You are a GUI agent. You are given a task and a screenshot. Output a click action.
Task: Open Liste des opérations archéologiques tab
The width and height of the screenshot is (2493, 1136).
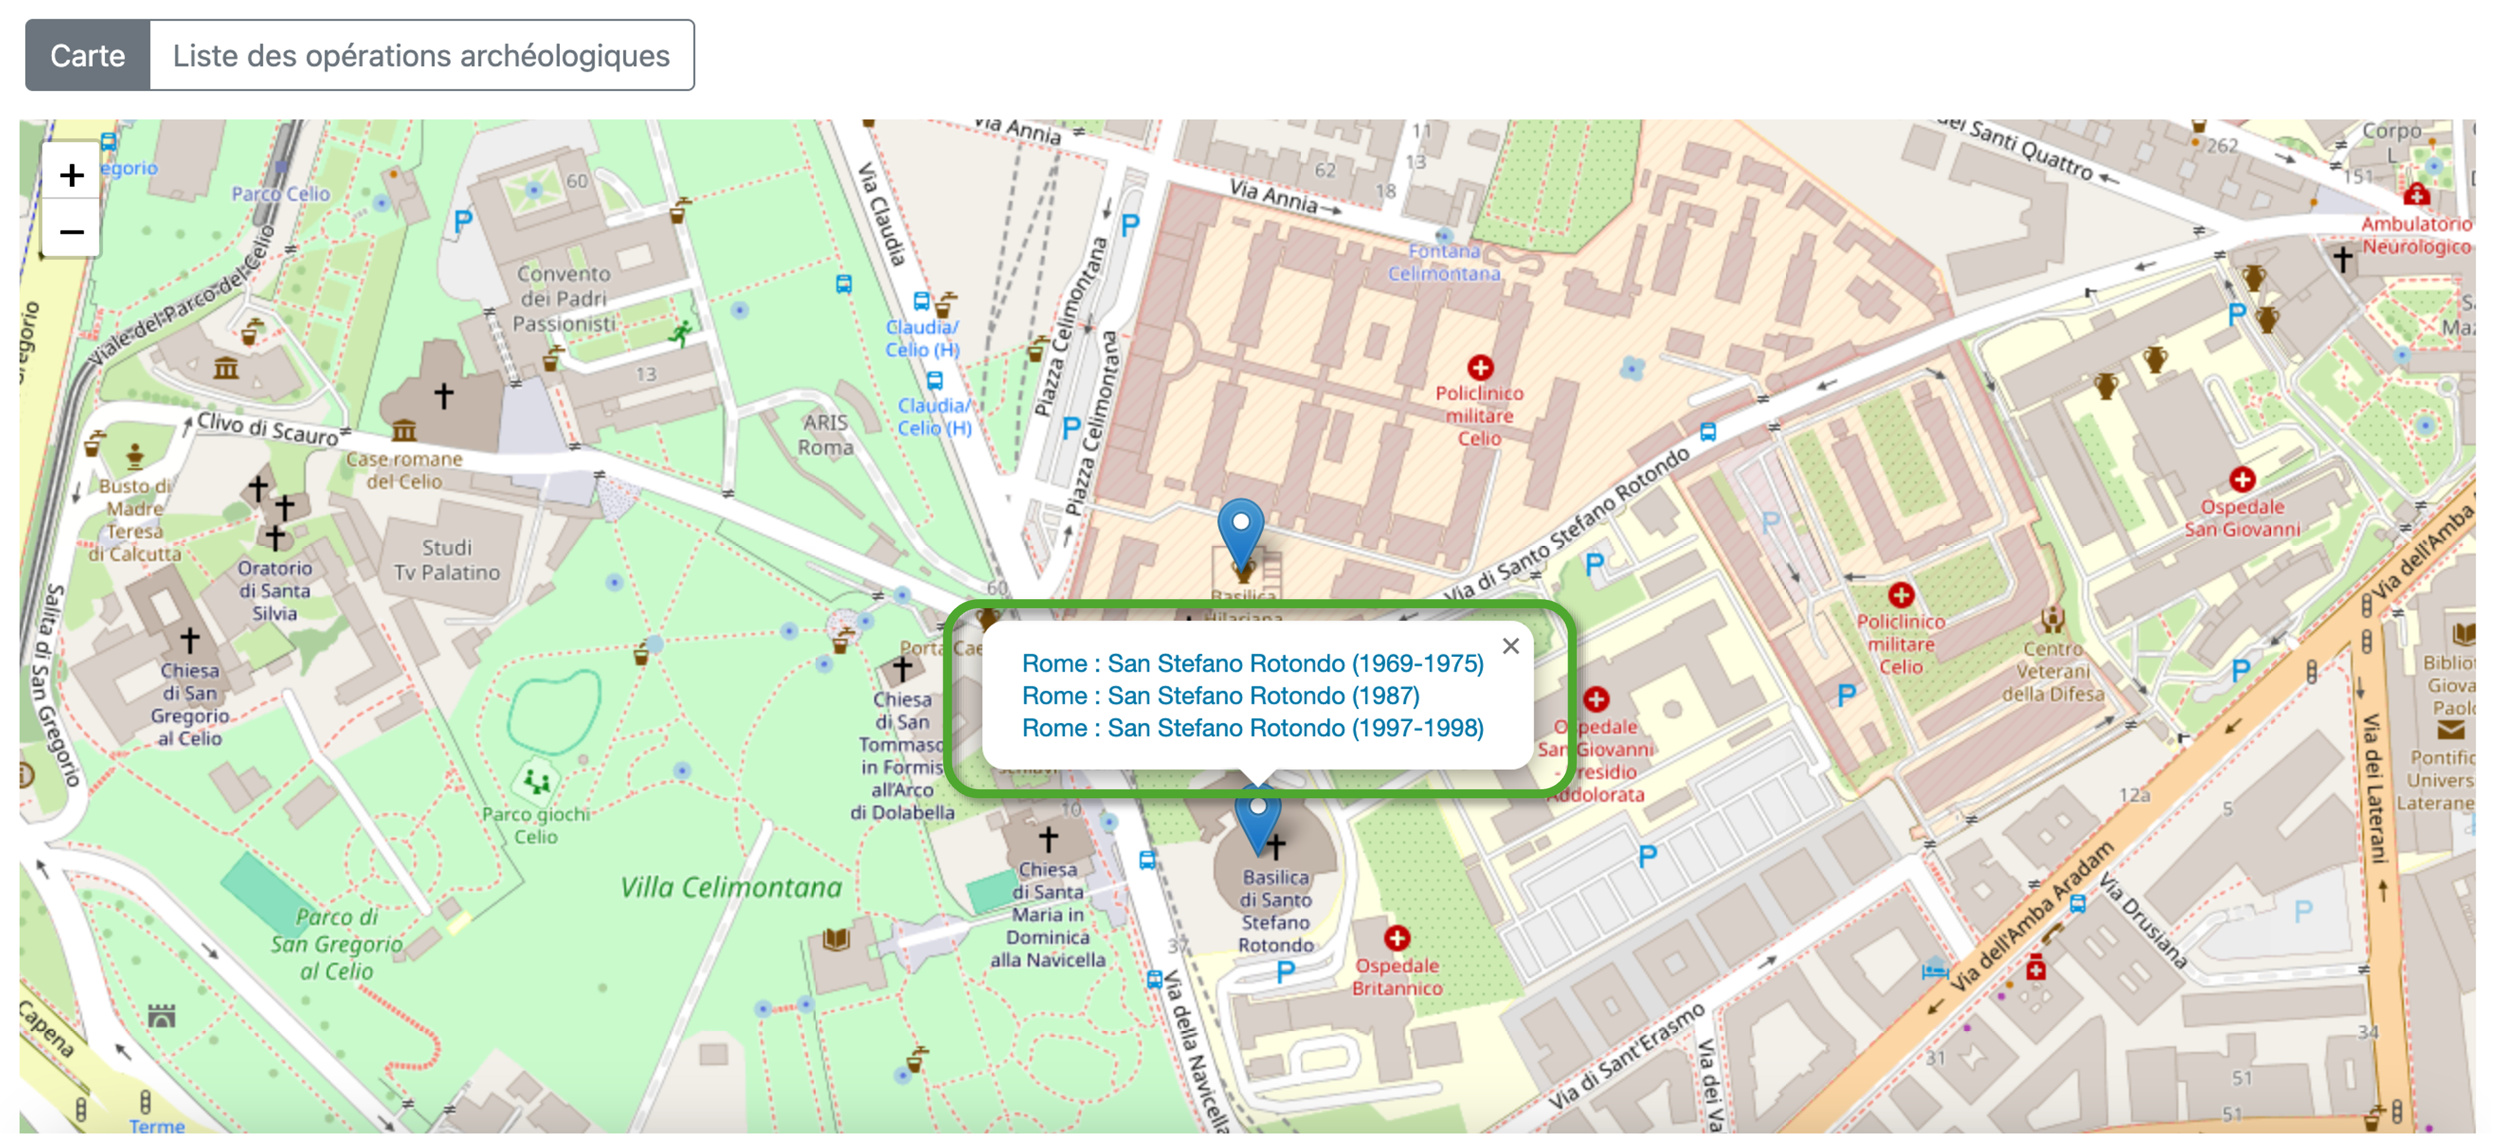tap(421, 56)
